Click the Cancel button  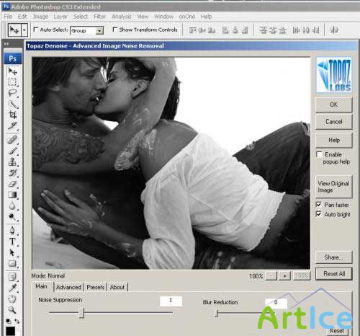tap(334, 122)
